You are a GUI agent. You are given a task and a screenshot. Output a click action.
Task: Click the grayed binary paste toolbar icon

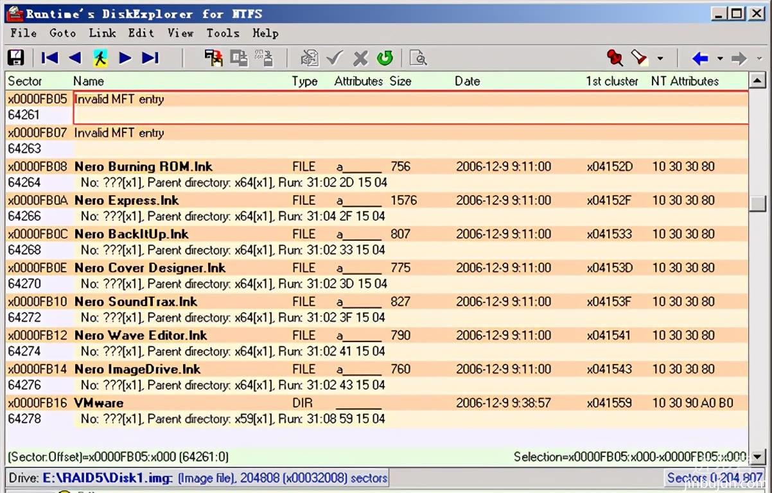point(264,58)
